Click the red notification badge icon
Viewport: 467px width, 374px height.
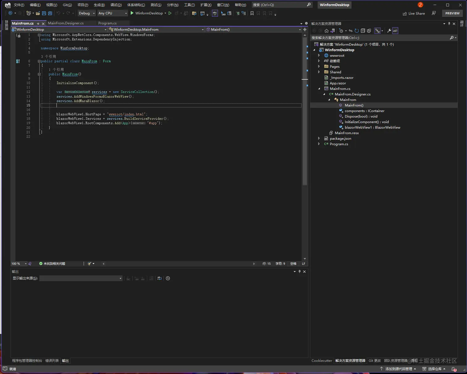coord(420,5)
